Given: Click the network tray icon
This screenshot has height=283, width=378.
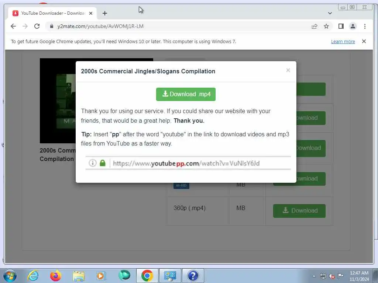Looking at the screenshot, I should point(323,276).
